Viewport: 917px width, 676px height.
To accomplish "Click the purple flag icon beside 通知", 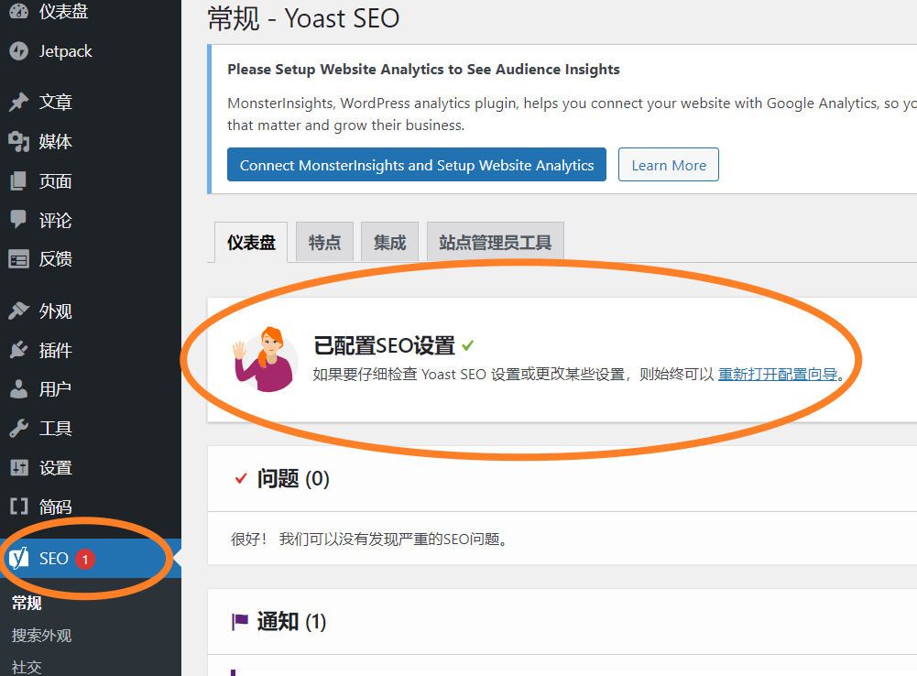I will [240, 622].
